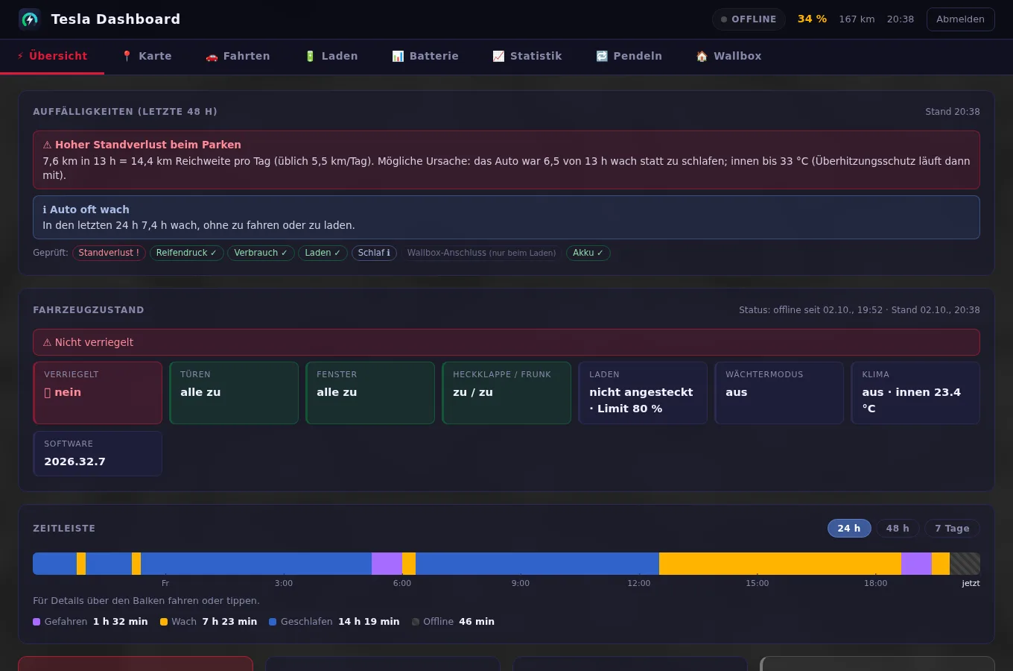Click the Wächtermodus aus card
The height and width of the screenshot is (671, 1013).
tap(779, 393)
